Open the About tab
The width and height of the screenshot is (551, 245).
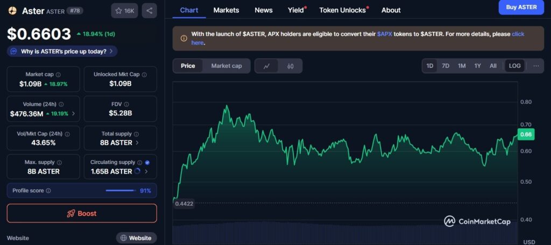(391, 10)
